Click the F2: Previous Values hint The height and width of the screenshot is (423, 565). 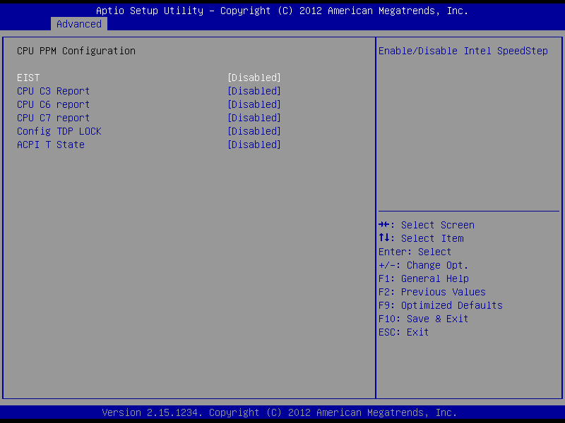pos(432,292)
